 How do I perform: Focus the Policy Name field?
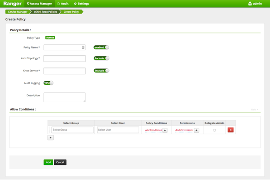[65, 47]
